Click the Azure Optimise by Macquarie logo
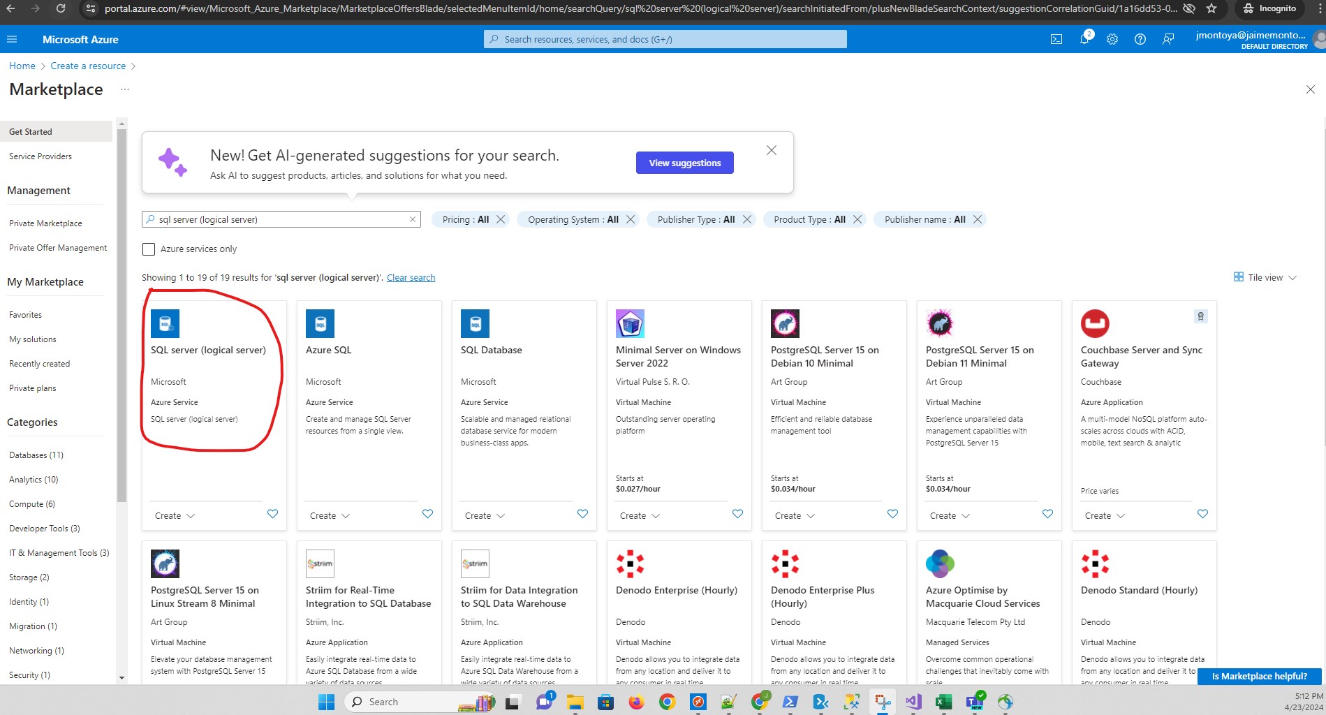Screen dimensions: 1326x715 tap(940, 563)
